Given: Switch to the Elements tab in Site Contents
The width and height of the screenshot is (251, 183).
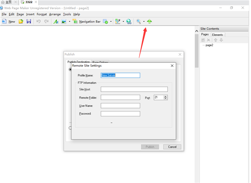Looking at the screenshot, I should pyautogui.click(x=218, y=35).
